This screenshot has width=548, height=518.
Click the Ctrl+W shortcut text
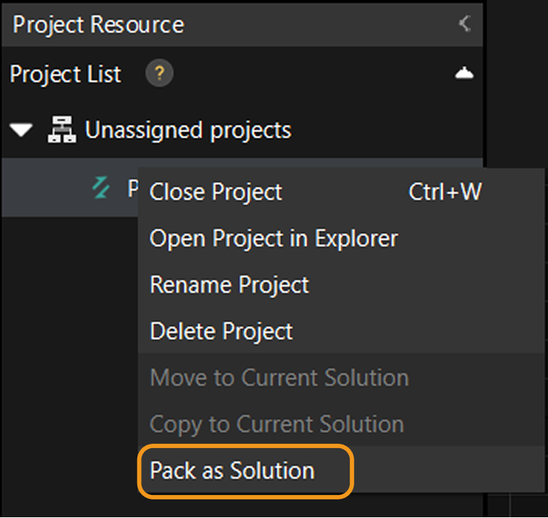point(445,192)
